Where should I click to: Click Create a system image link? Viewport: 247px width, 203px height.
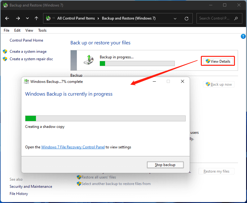coord(28,52)
